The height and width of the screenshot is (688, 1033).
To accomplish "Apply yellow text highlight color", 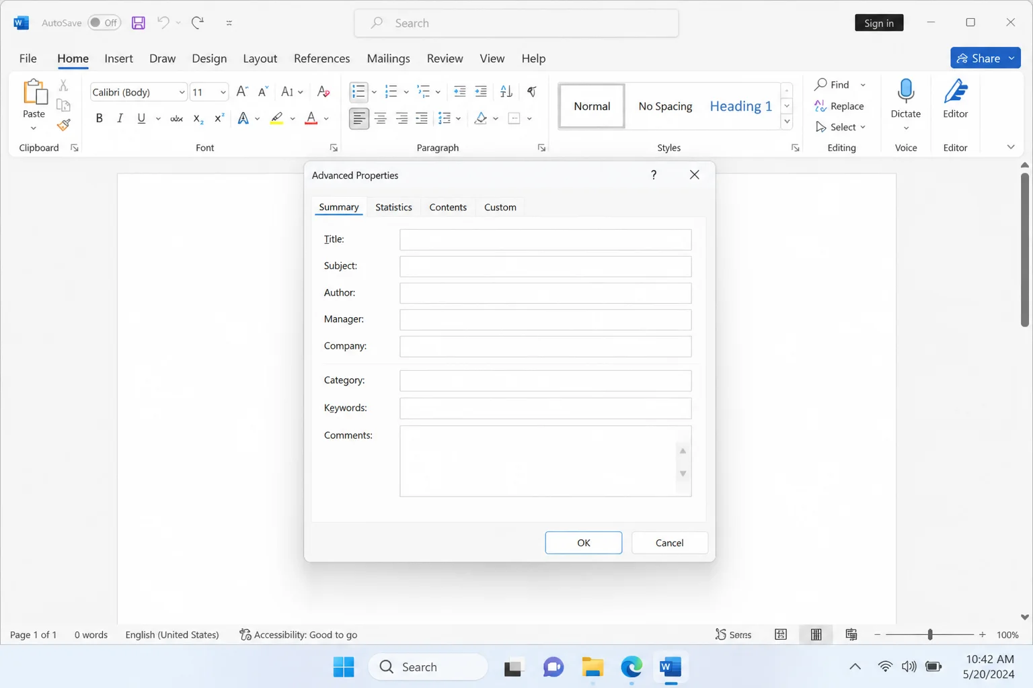I will (276, 119).
